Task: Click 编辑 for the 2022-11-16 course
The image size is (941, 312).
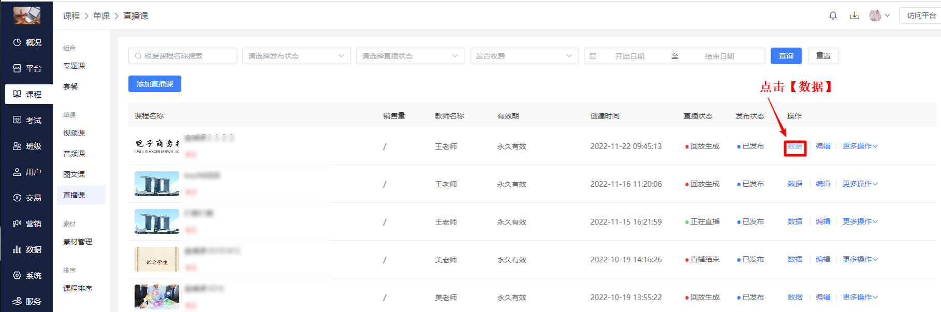Action: (823, 184)
